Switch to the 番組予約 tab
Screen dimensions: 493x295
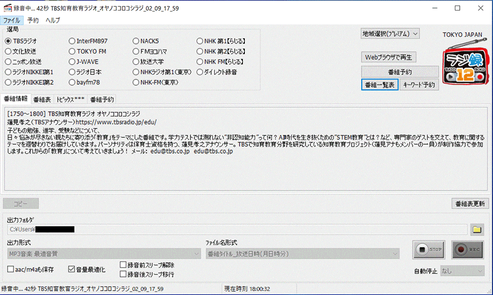pyautogui.click(x=102, y=100)
